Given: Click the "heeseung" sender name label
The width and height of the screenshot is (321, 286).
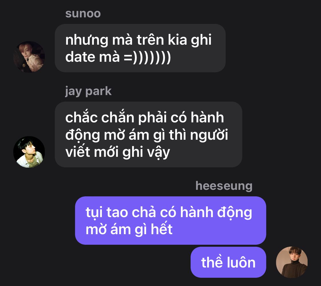Looking at the screenshot, I should (224, 186).
